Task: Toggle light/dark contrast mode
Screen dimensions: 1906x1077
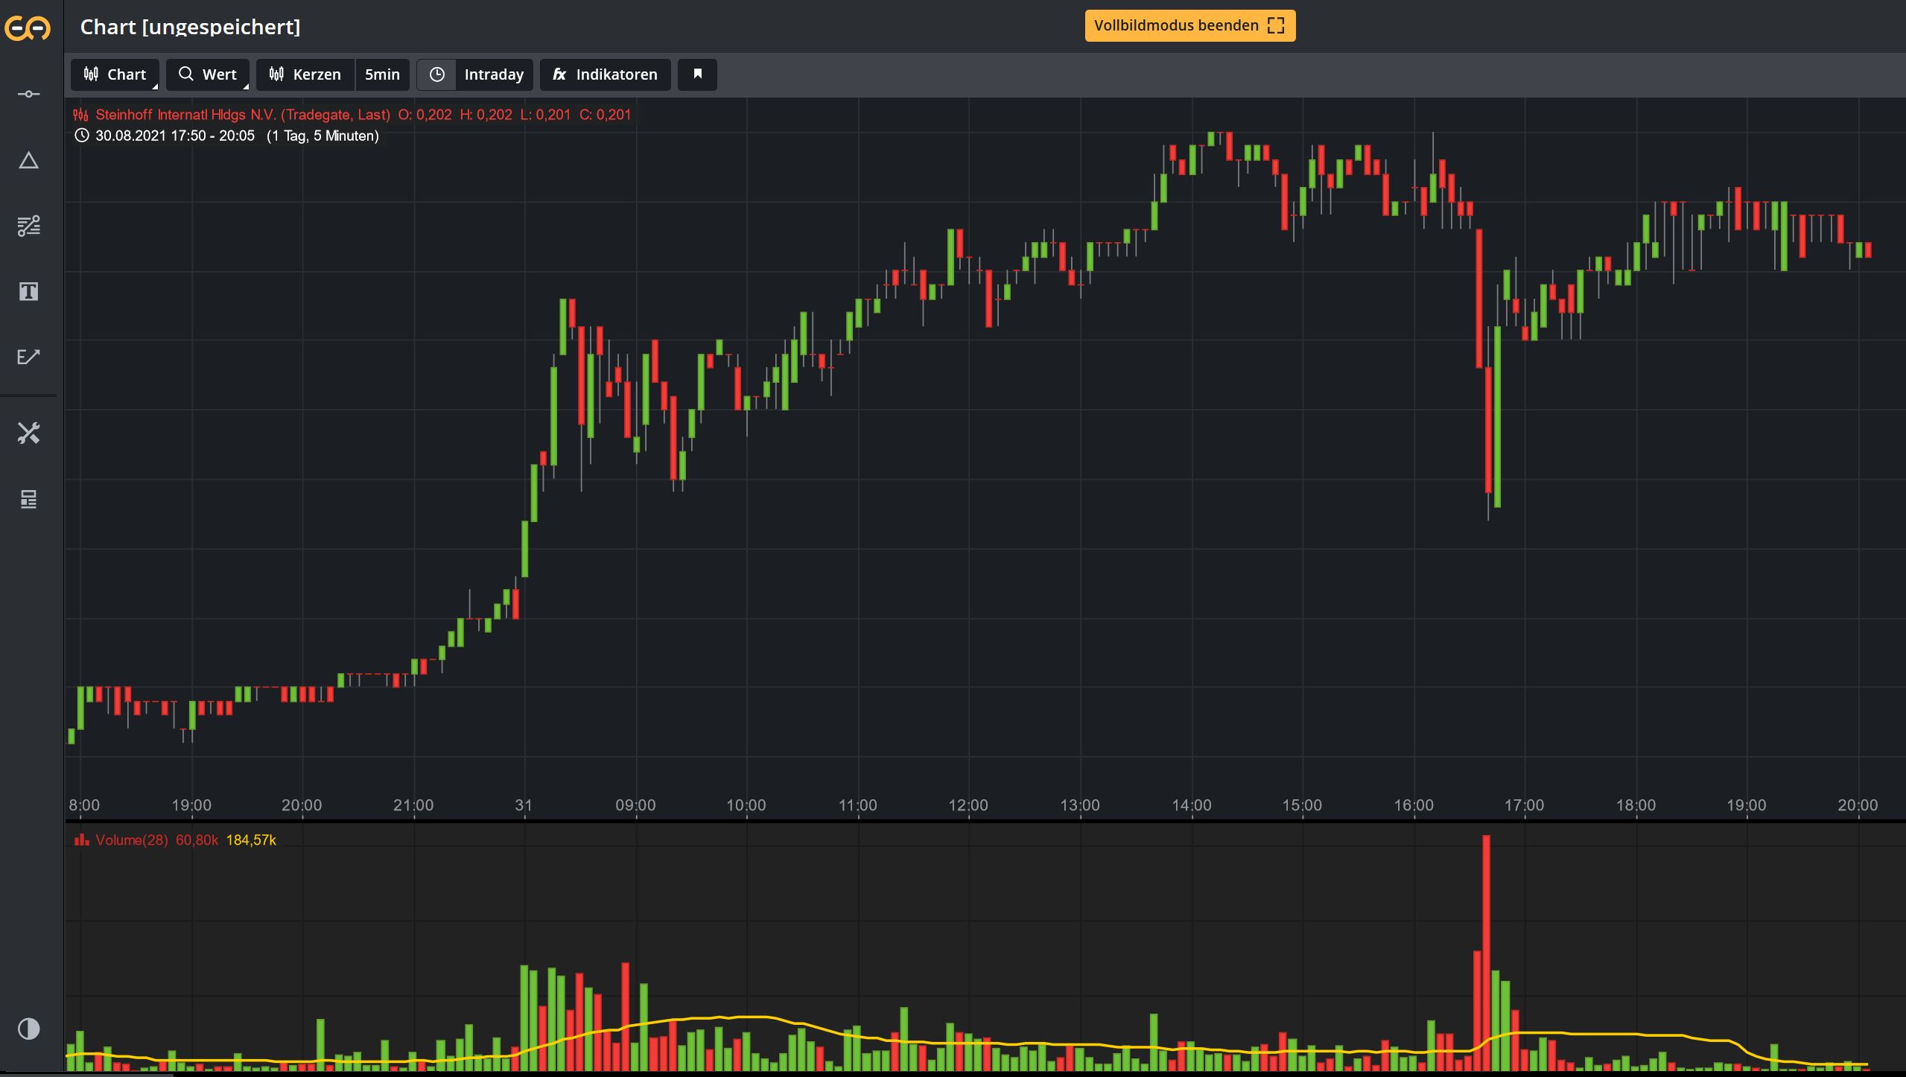Action: [28, 1029]
